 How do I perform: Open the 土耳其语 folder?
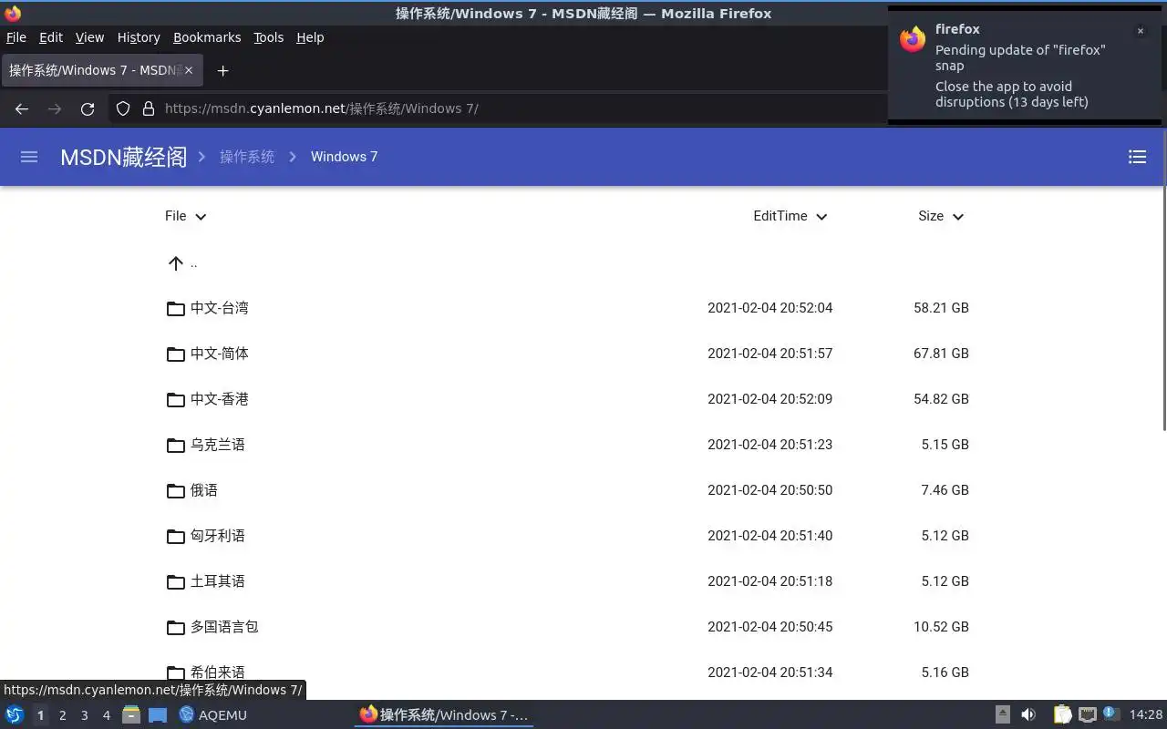218,581
